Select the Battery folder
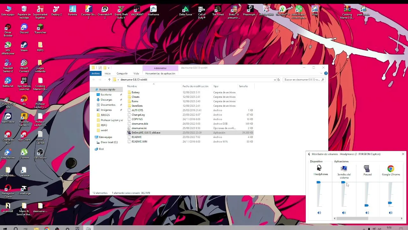 [135, 92]
